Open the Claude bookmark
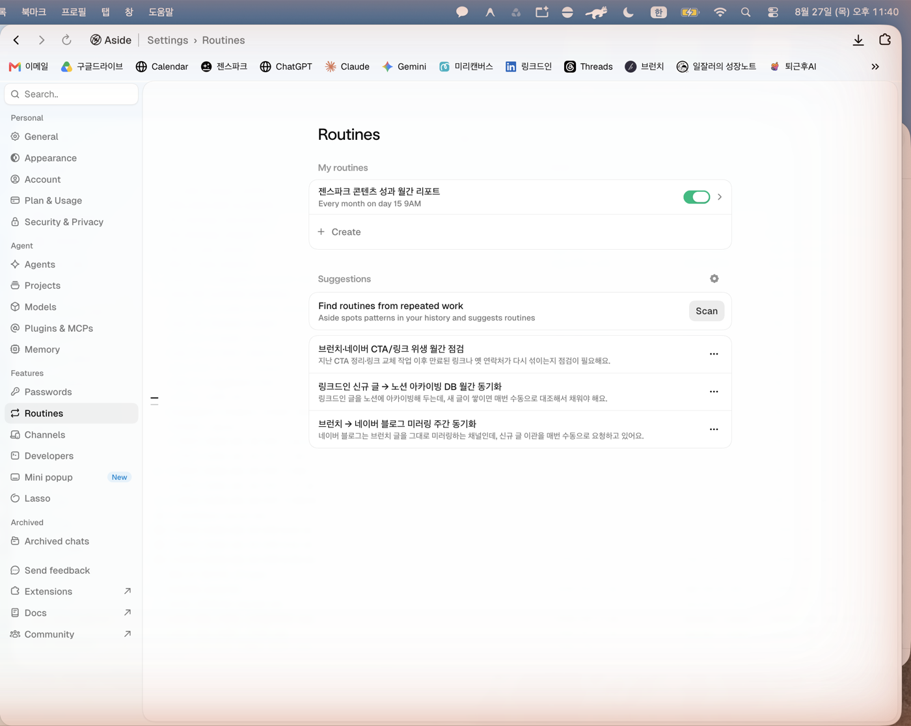The width and height of the screenshot is (911, 726). pyautogui.click(x=347, y=66)
